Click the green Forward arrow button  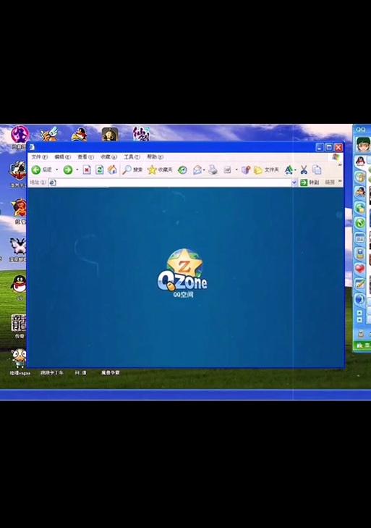point(68,170)
